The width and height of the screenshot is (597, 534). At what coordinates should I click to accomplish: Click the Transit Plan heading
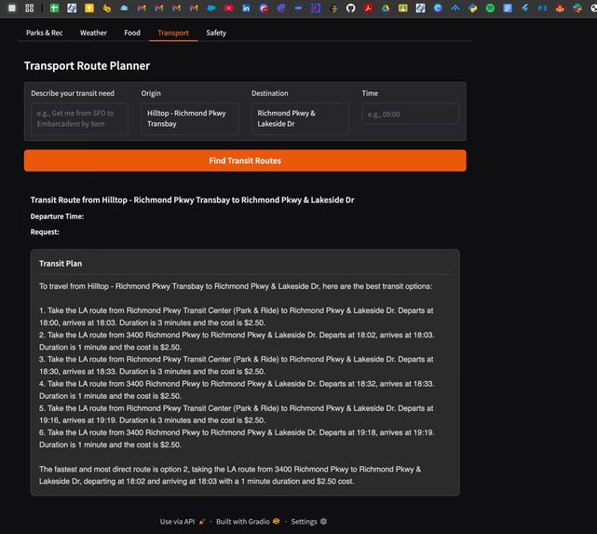click(61, 264)
